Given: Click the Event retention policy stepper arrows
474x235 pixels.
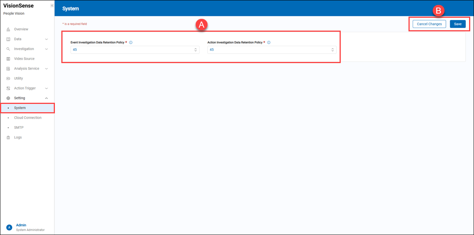Looking at the screenshot, I should [x=195, y=50].
